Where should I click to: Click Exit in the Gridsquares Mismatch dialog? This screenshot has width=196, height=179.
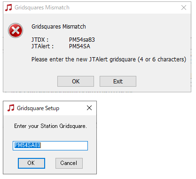[118, 81]
